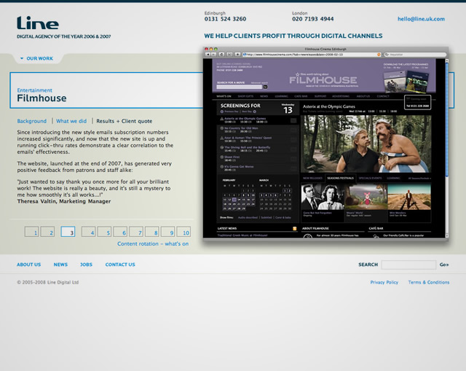Image resolution: width=466 pixels, height=371 pixels.
Task: Go to portfolio page 4
Action: 89,232
